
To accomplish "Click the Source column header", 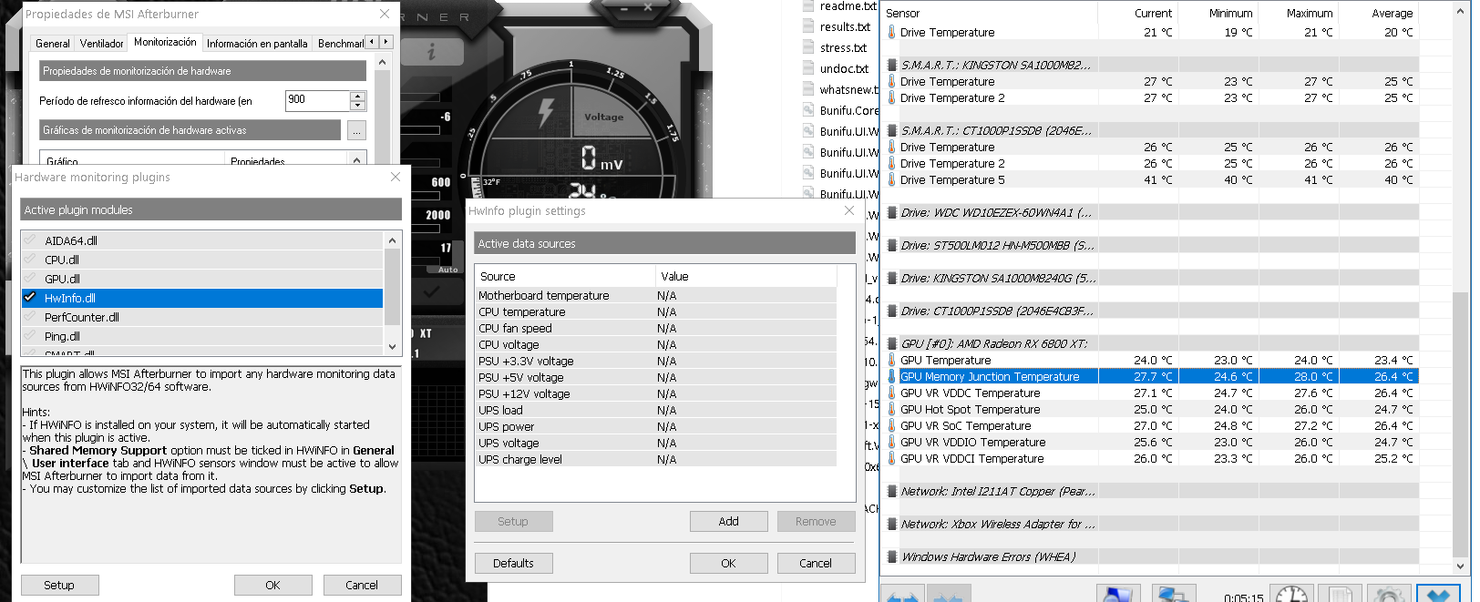I will (565, 276).
